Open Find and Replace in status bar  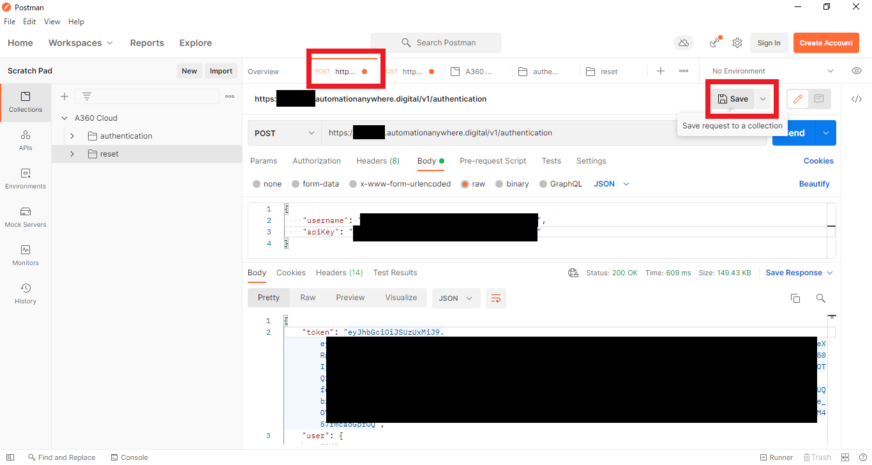click(61, 457)
